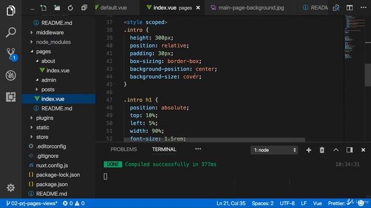Open the Extensions view in activity bar
This screenshot has height=208, width=371.
10,97
